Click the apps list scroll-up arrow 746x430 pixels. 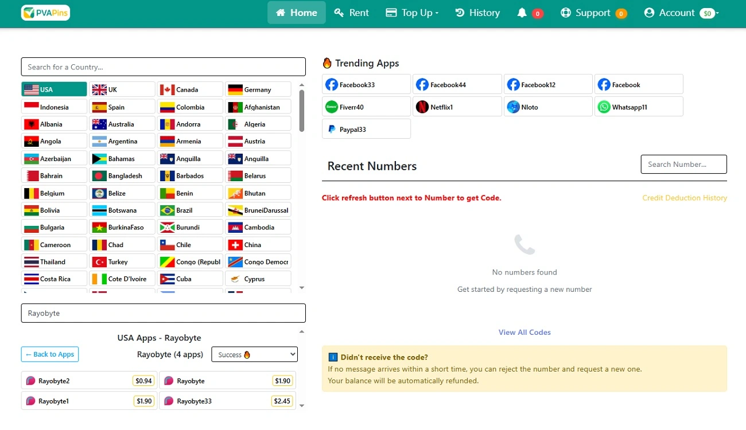302,332
